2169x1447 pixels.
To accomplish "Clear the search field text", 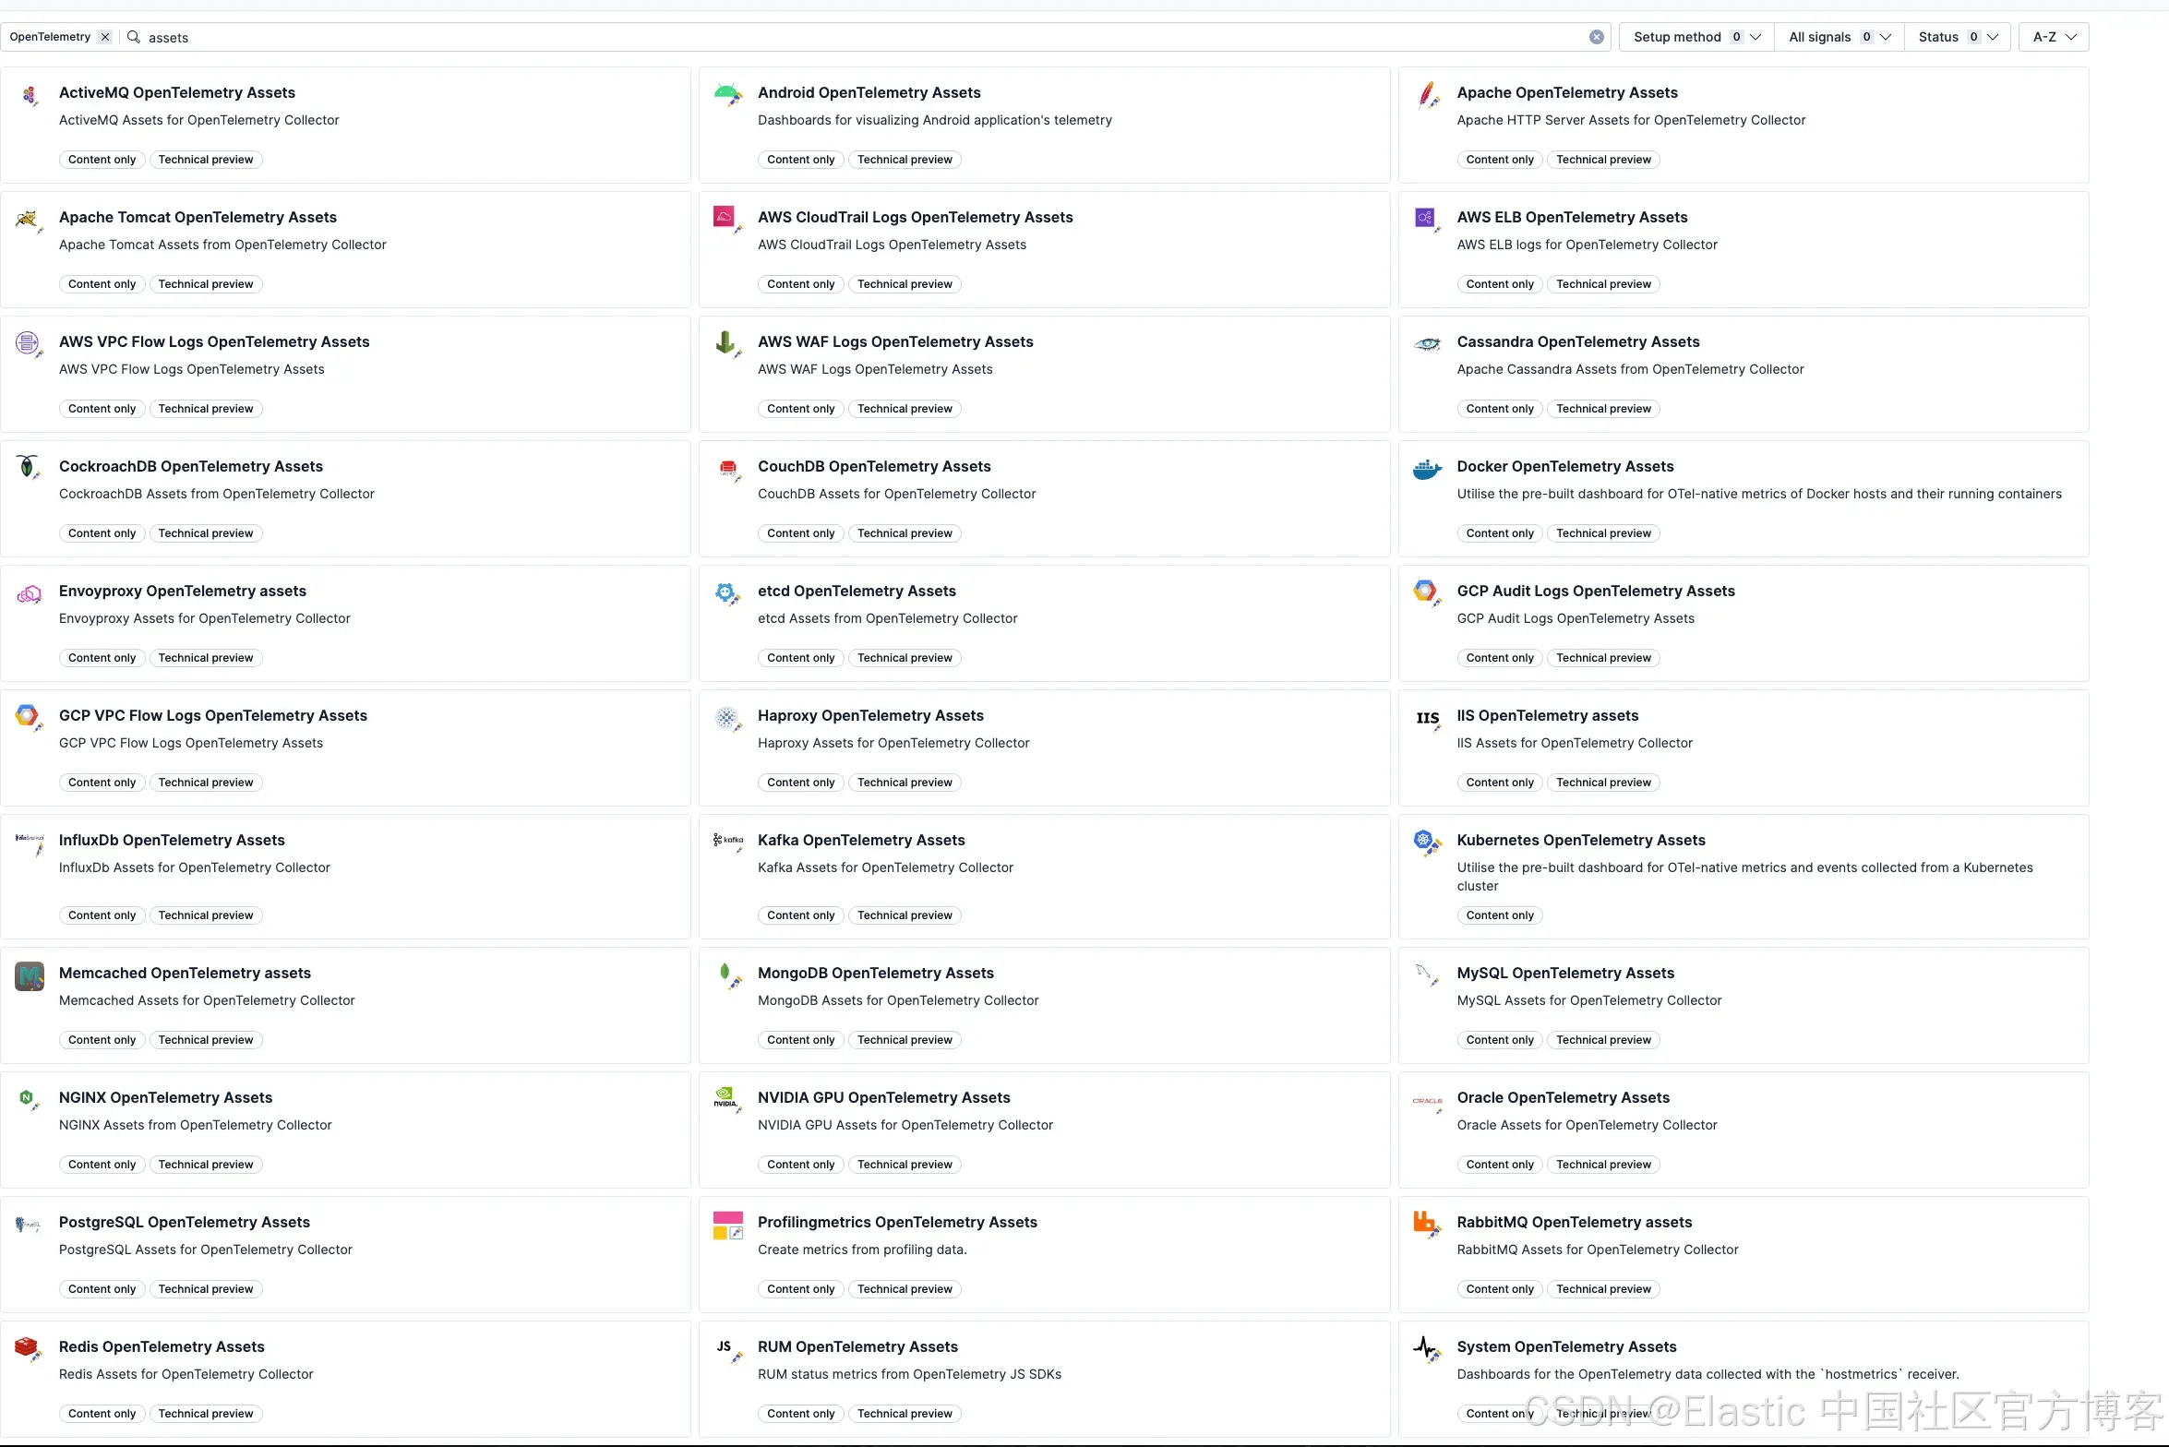I will [1596, 37].
